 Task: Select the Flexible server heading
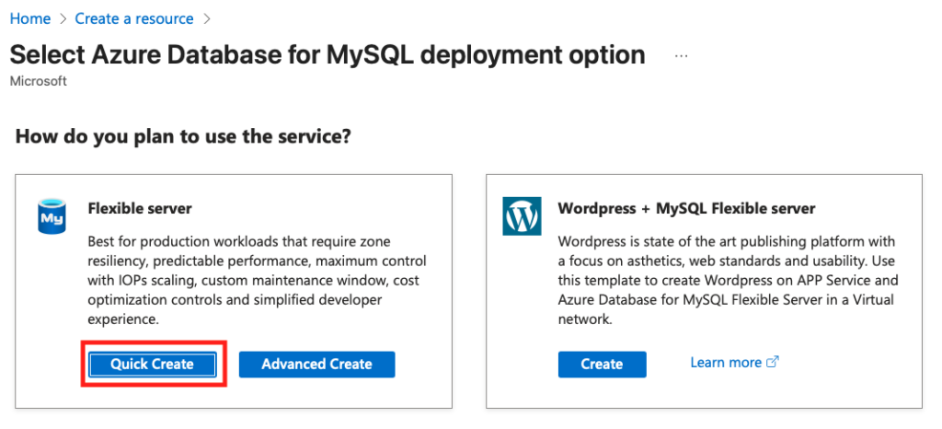(140, 208)
